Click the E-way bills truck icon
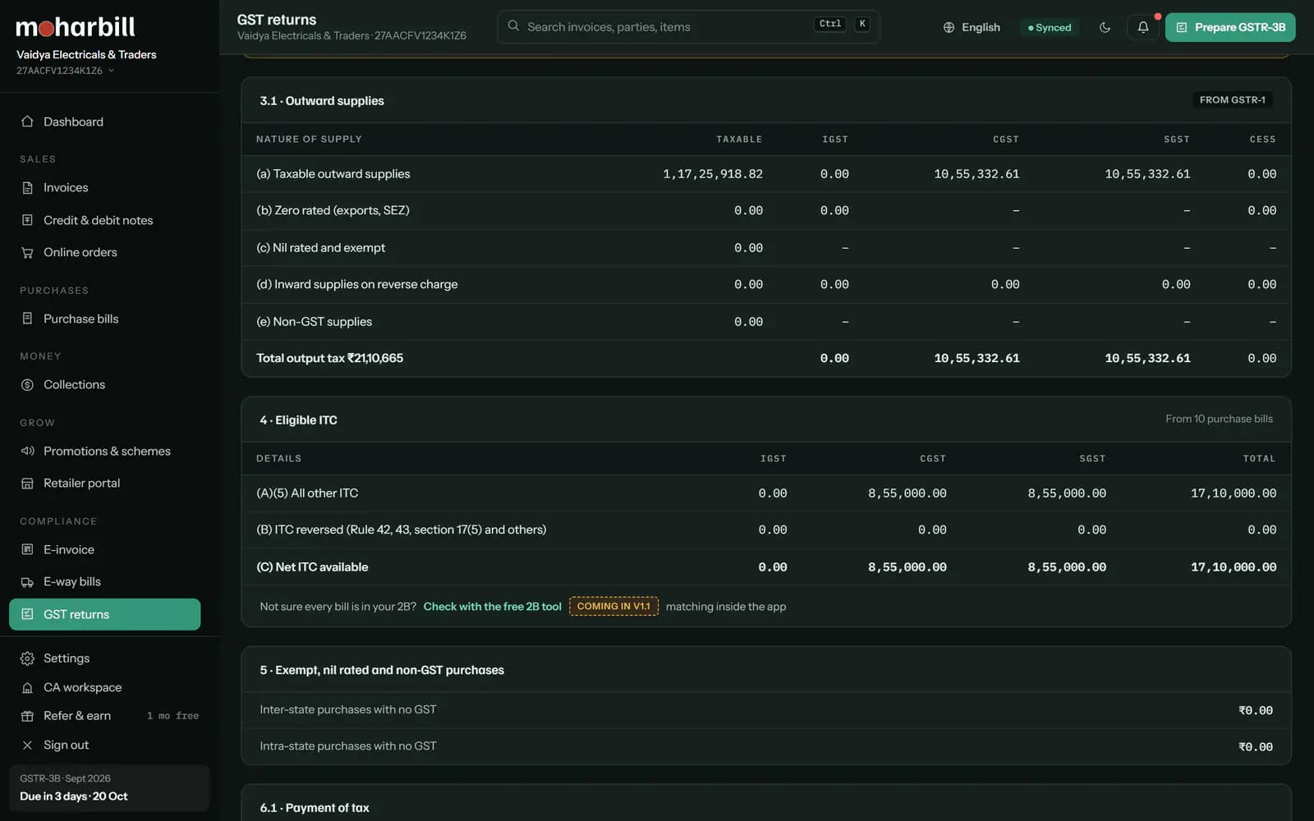This screenshot has width=1314, height=821. pos(27,581)
